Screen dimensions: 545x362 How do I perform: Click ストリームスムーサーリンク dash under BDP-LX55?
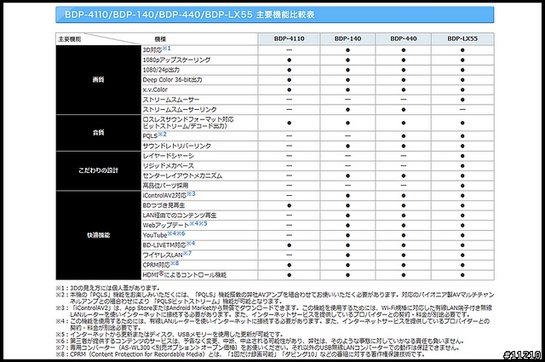pos(462,110)
